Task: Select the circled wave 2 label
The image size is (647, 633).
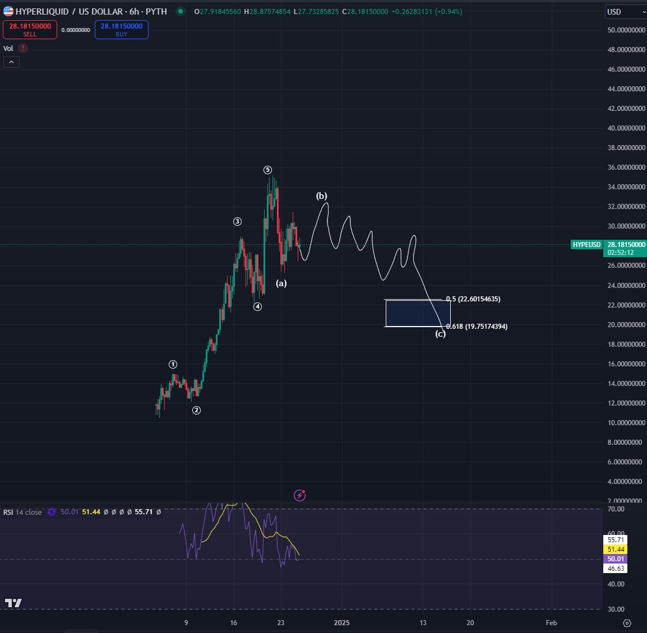Action: click(196, 410)
